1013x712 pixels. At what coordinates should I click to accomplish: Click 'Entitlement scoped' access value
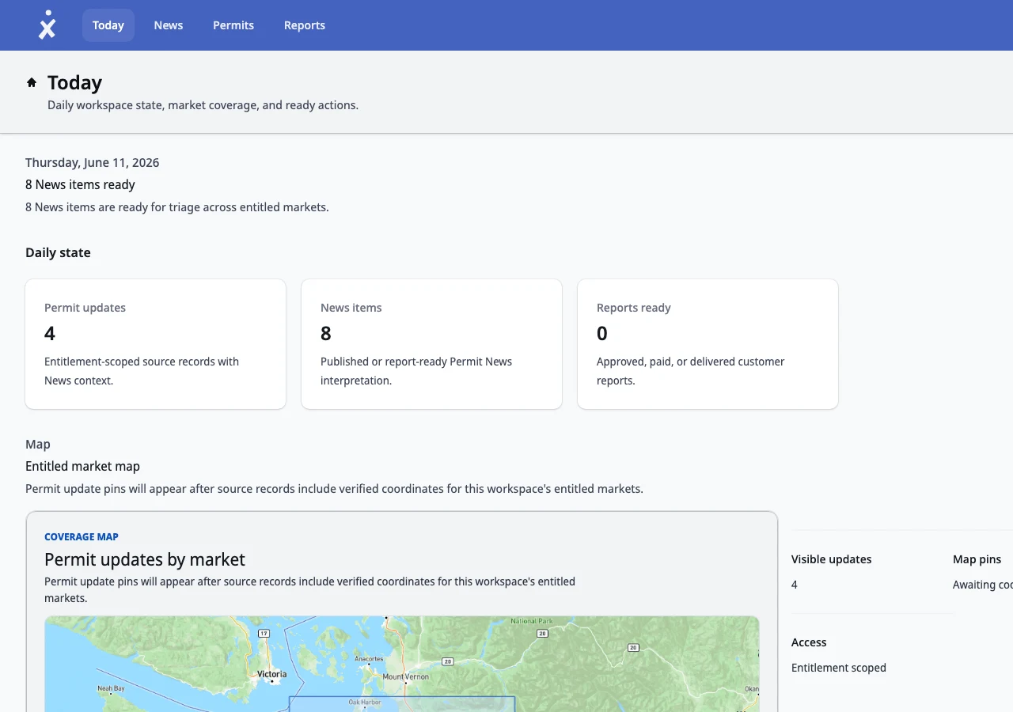839,668
